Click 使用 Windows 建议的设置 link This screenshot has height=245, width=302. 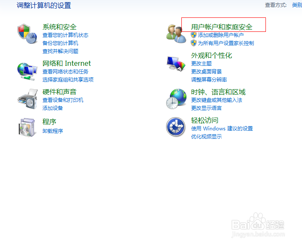[222, 129]
